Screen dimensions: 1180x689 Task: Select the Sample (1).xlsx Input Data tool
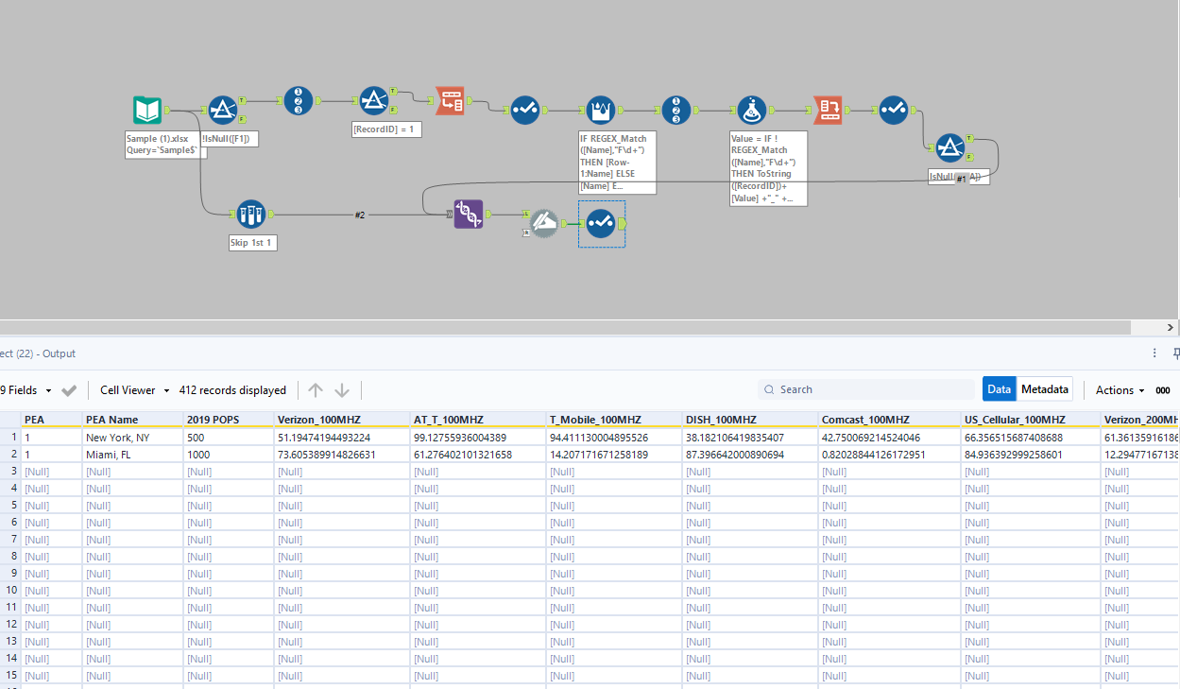[148, 109]
